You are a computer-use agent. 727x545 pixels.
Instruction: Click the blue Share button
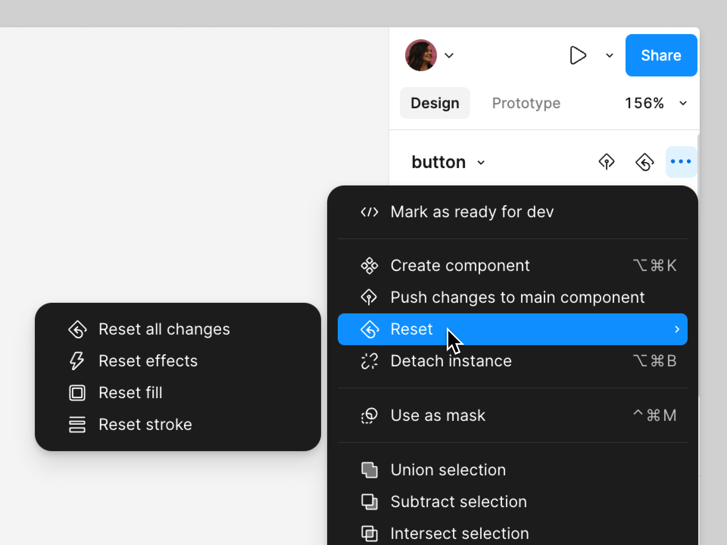click(x=661, y=55)
